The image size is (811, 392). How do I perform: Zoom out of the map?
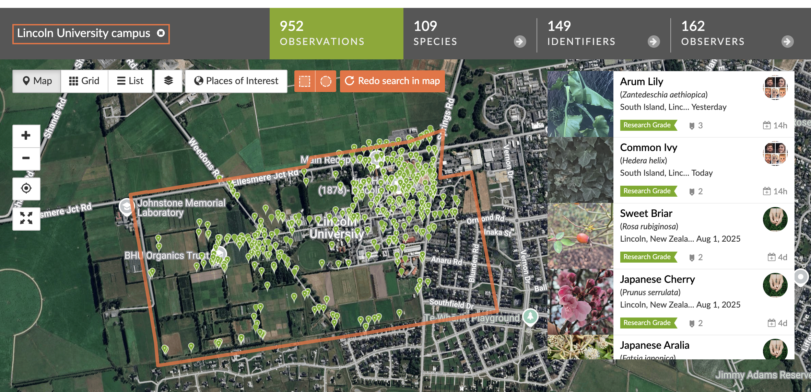tap(26, 158)
